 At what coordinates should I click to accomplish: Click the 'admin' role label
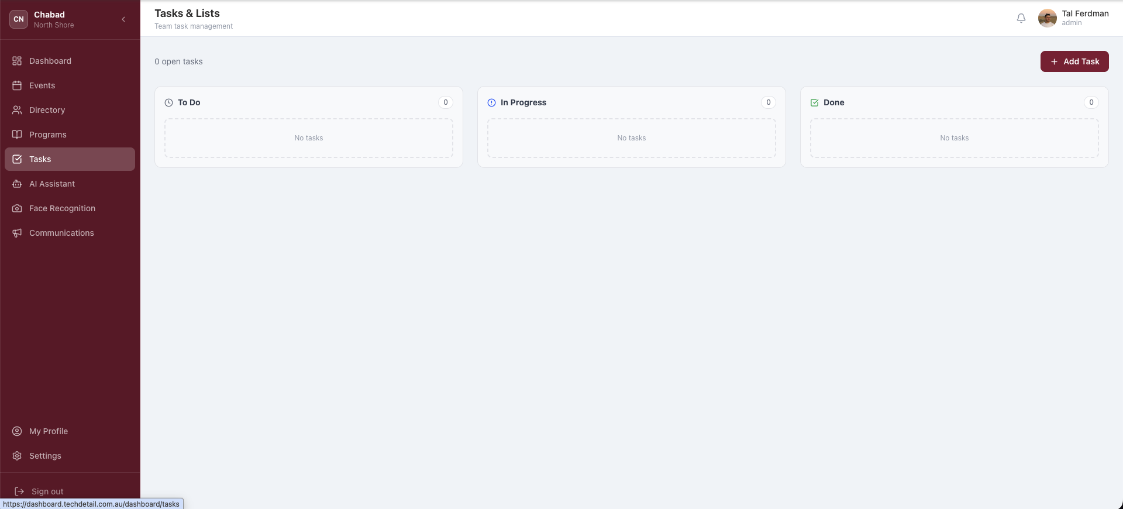click(x=1072, y=23)
